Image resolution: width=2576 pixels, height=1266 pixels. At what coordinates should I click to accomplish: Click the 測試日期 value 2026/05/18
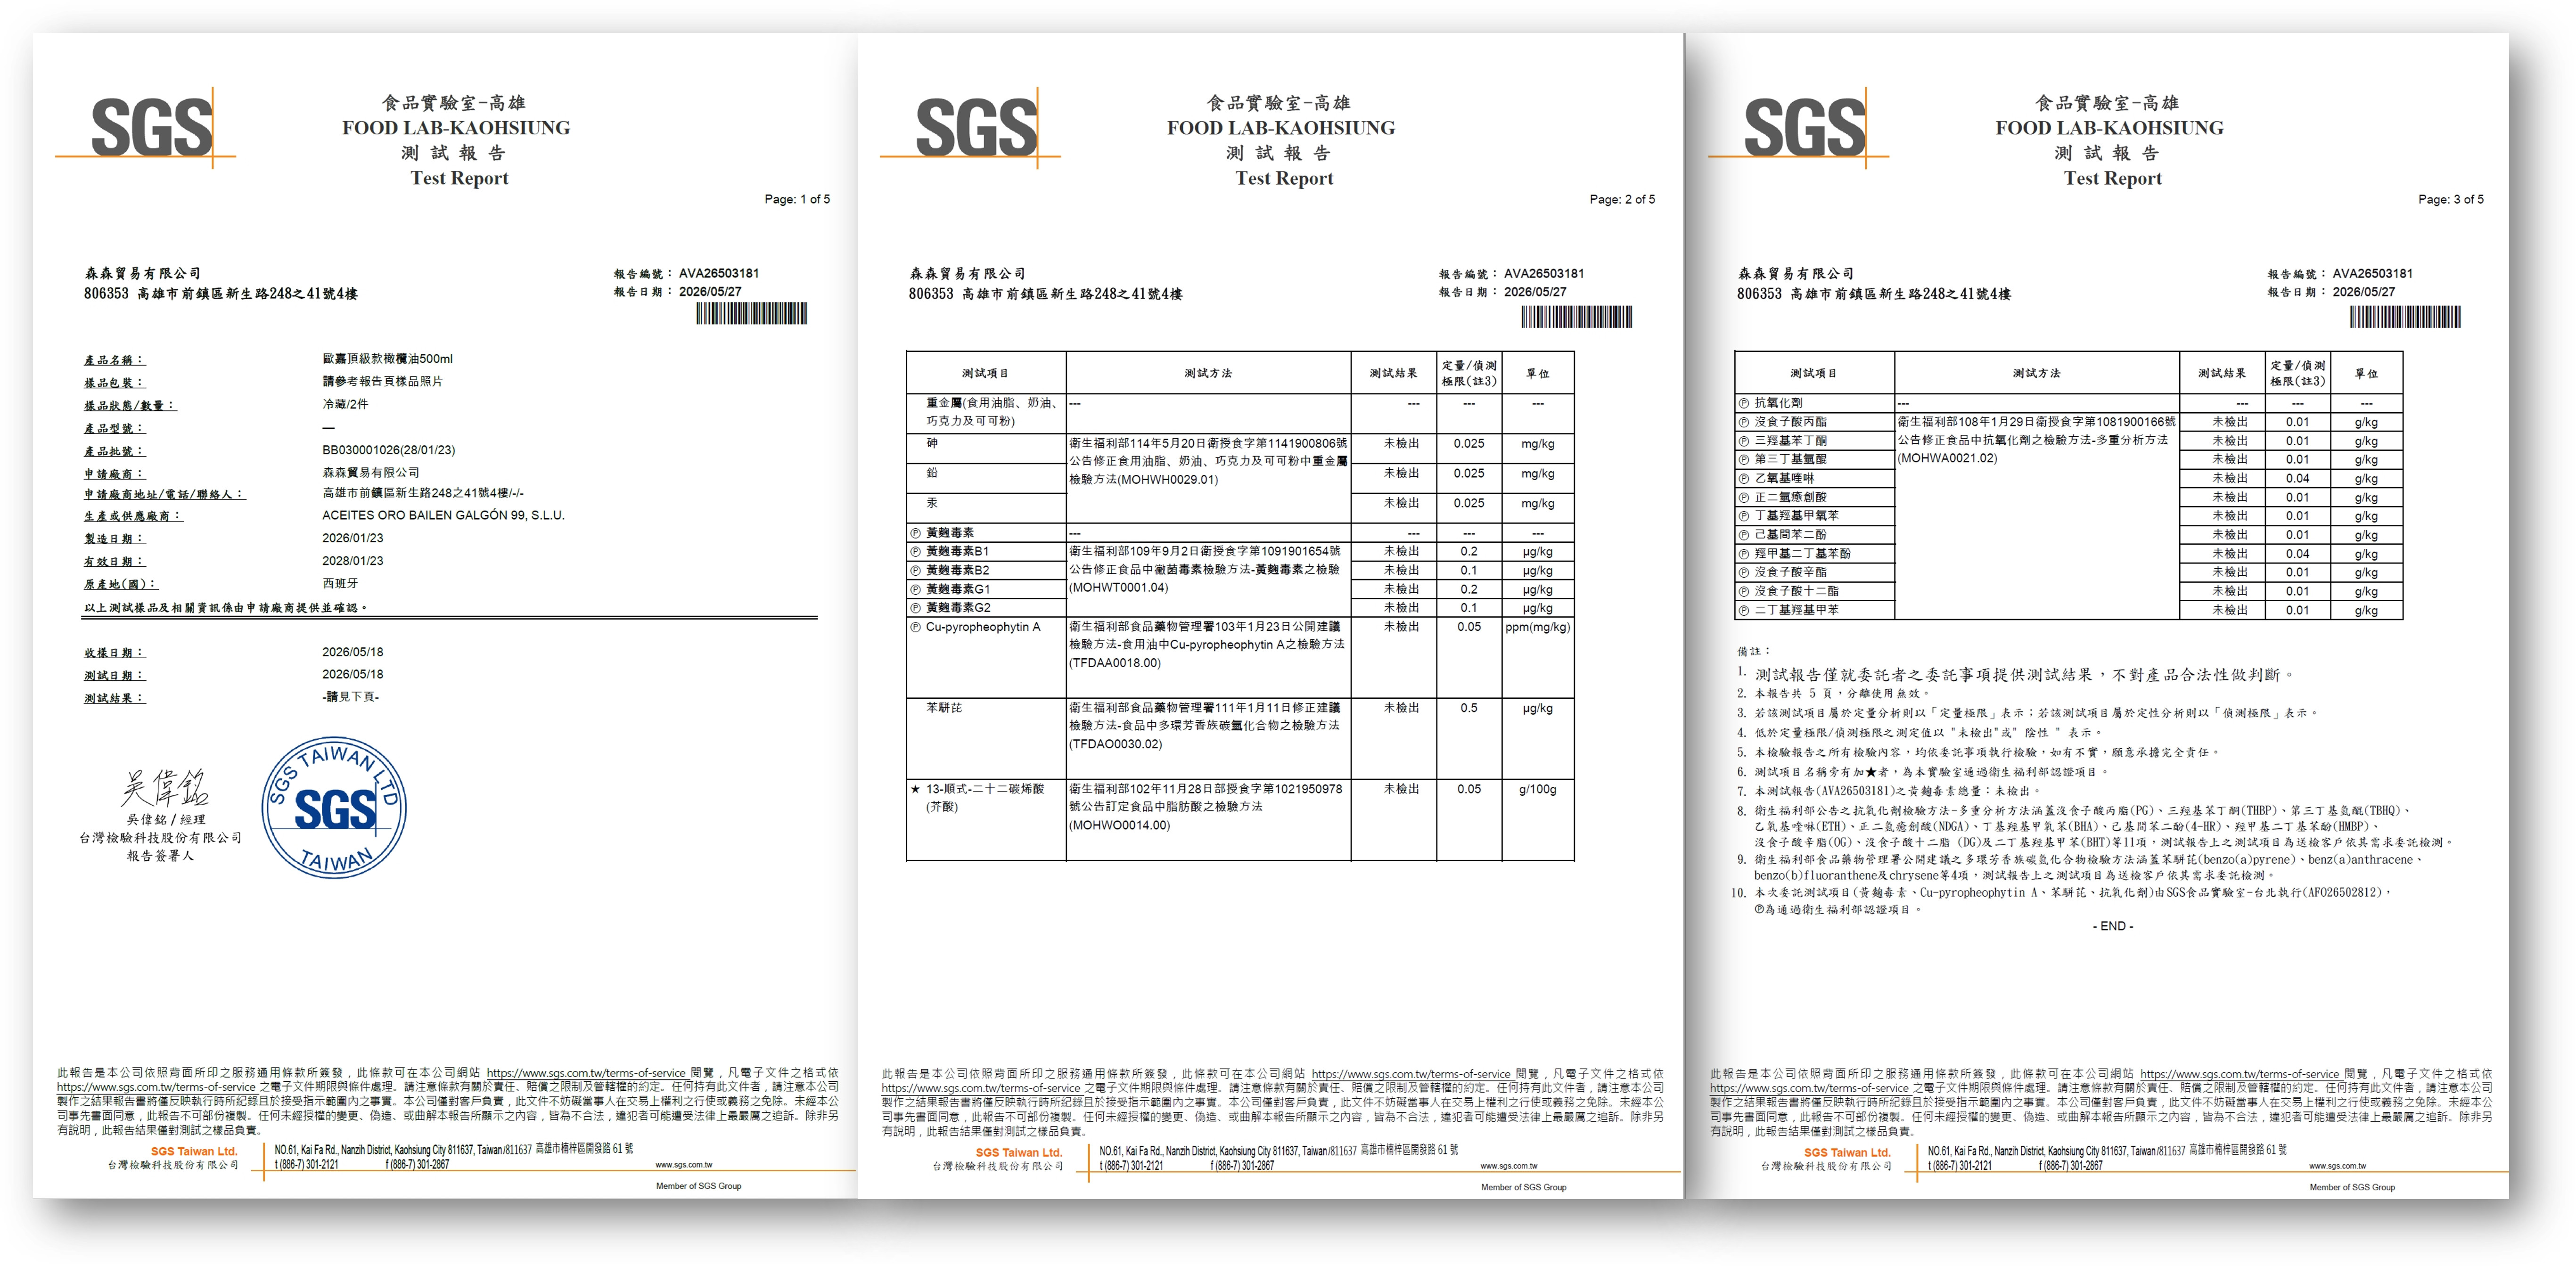coord(353,674)
